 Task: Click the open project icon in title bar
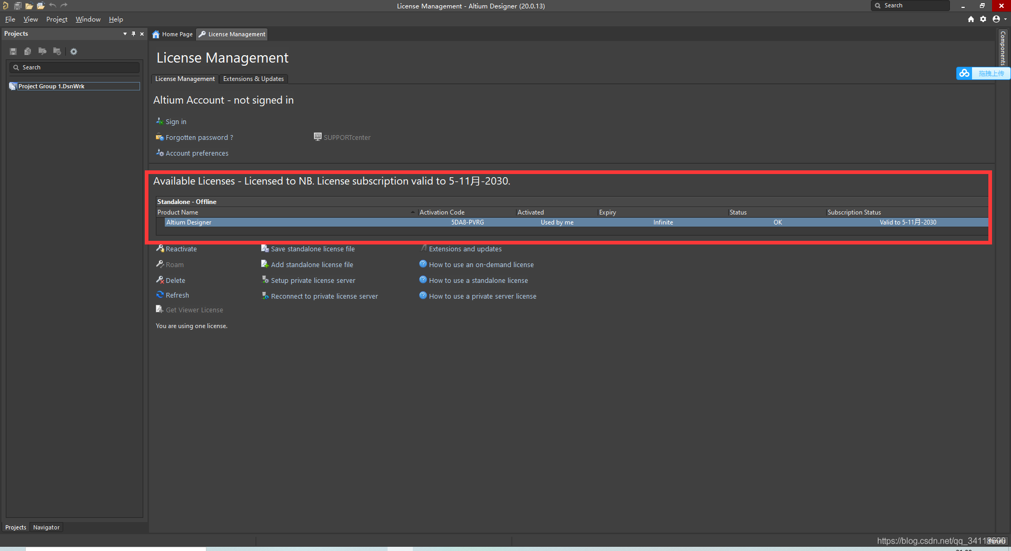click(x=41, y=6)
